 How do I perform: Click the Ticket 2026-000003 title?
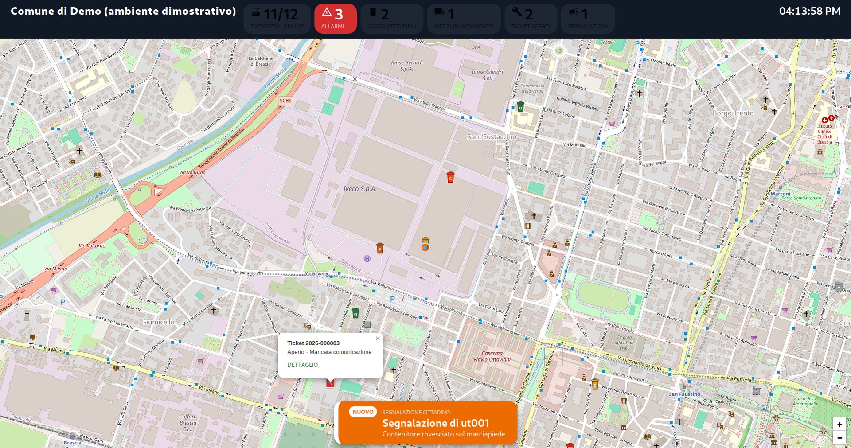[x=313, y=343]
